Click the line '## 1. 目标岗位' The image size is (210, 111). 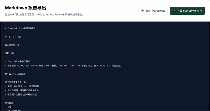click(x=13, y=37)
